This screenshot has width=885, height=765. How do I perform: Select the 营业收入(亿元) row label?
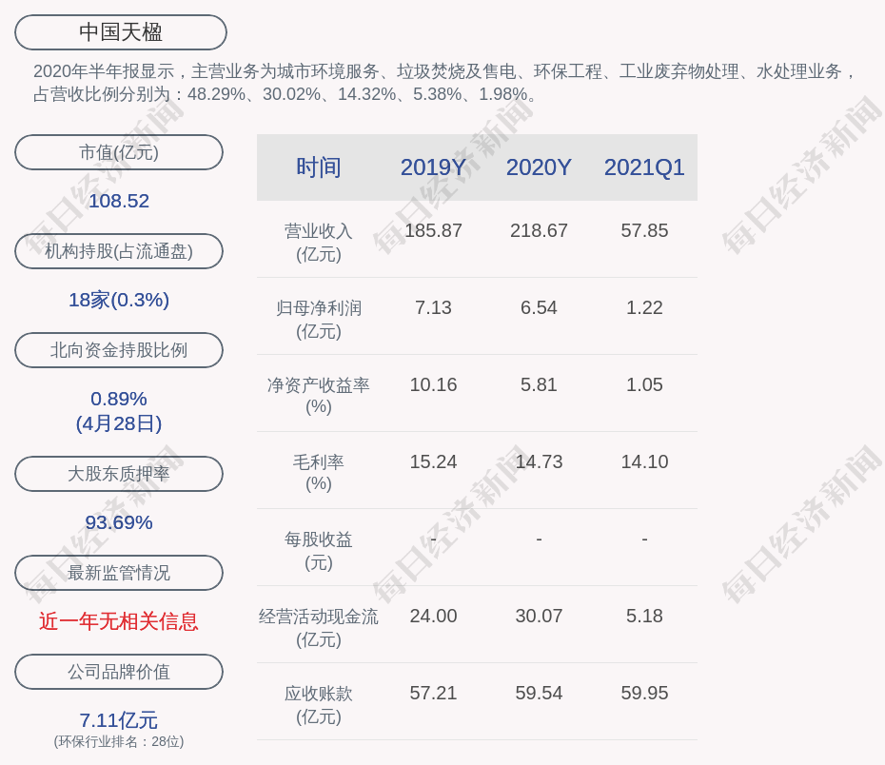(x=318, y=242)
